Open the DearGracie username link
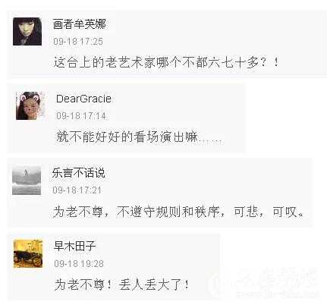 (83, 99)
